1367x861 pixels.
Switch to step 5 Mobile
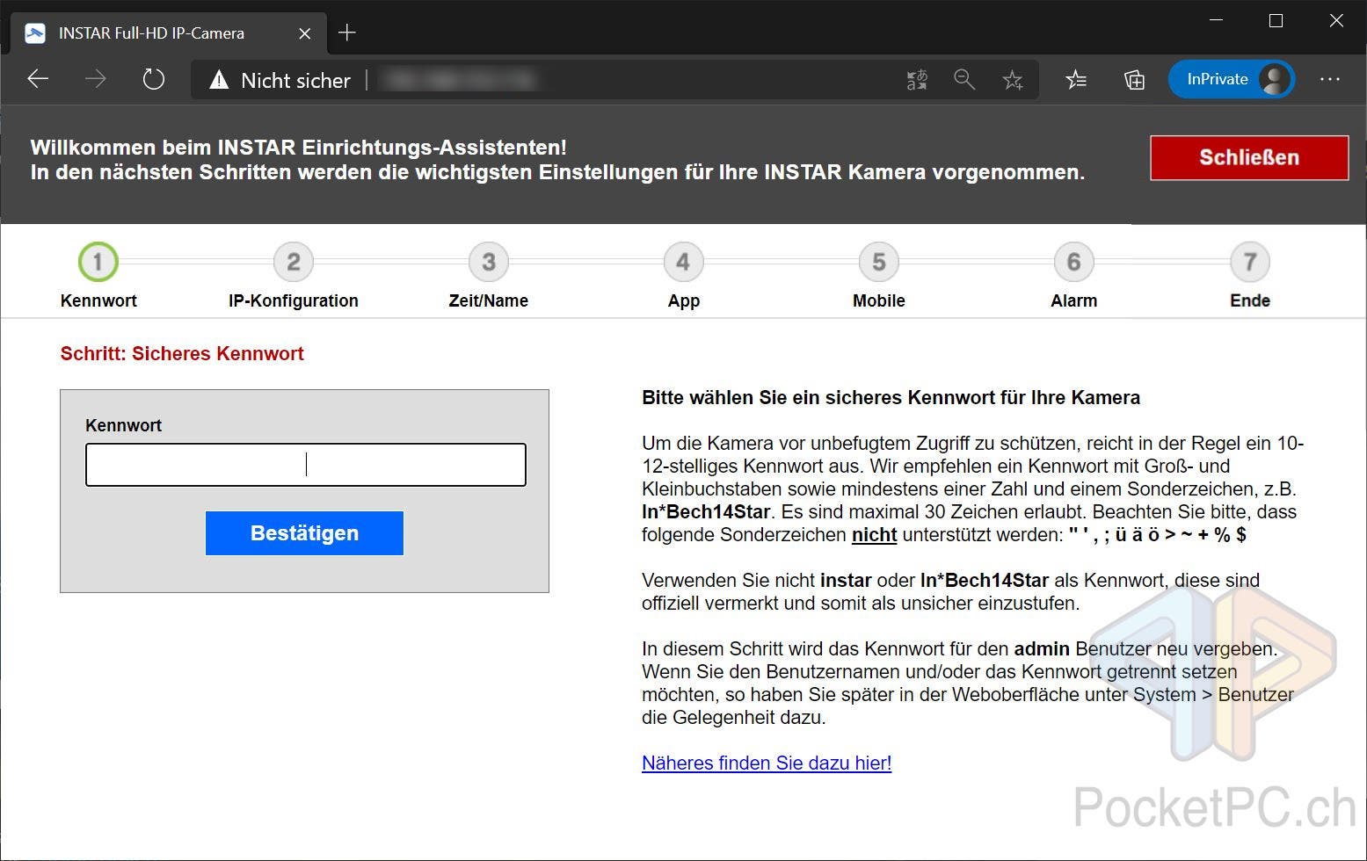pyautogui.click(x=878, y=262)
